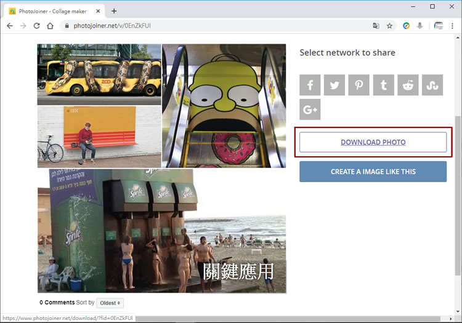Open the download arrow extension icon

(420, 26)
